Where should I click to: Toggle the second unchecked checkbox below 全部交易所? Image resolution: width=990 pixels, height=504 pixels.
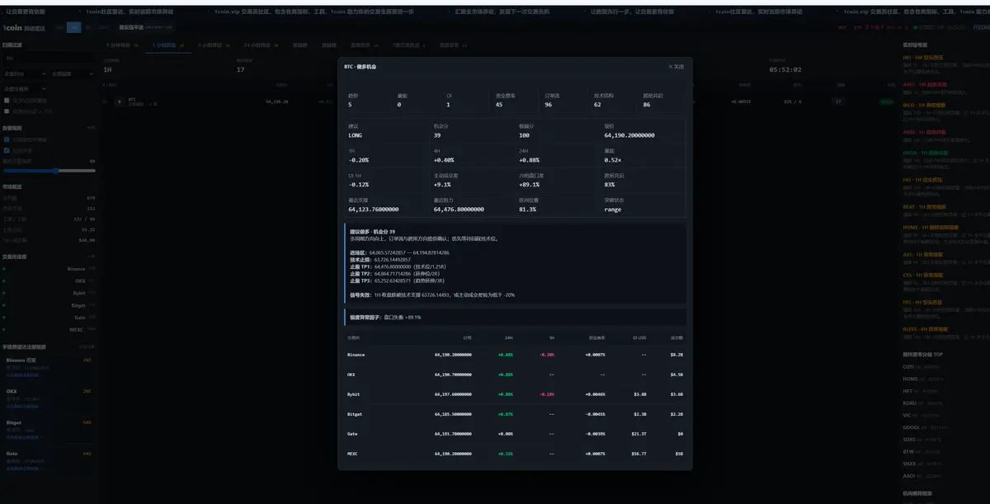pyautogui.click(x=7, y=111)
